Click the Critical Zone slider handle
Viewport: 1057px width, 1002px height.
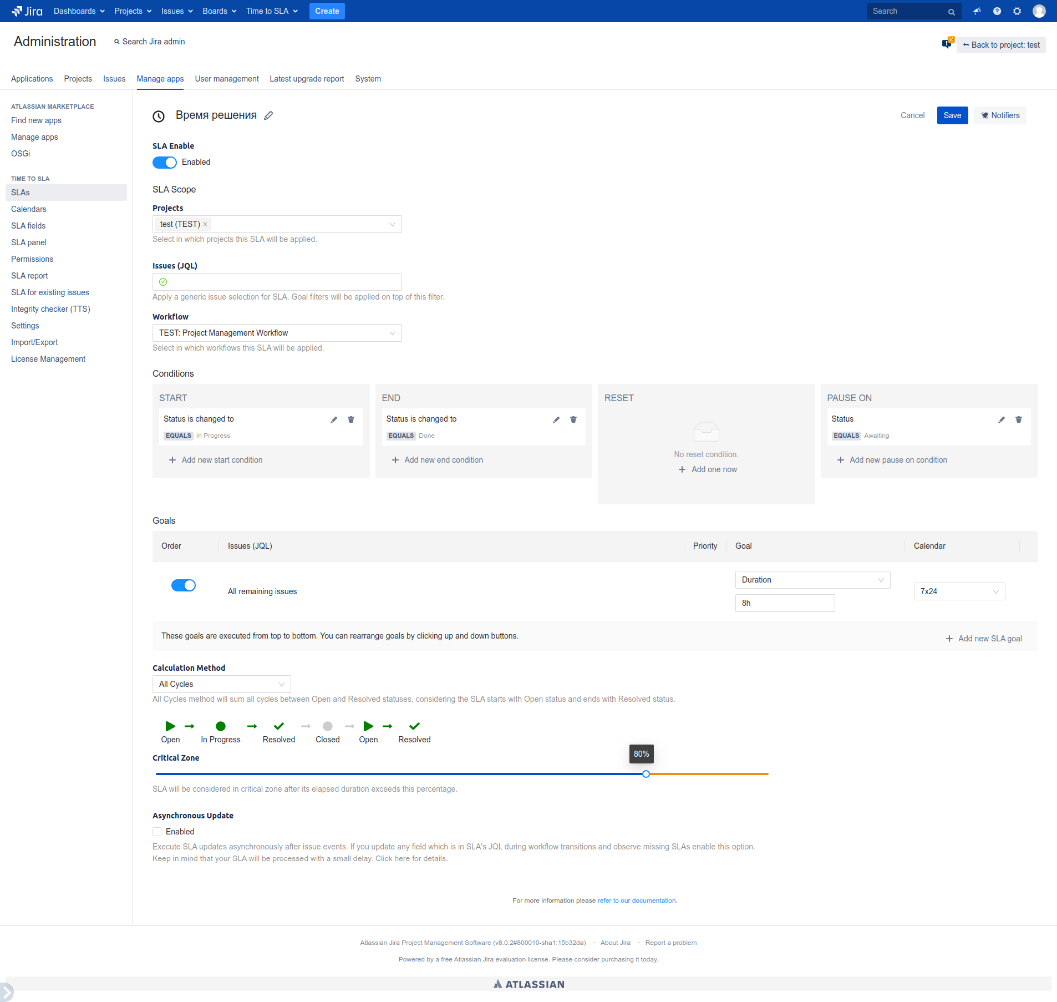coord(646,774)
